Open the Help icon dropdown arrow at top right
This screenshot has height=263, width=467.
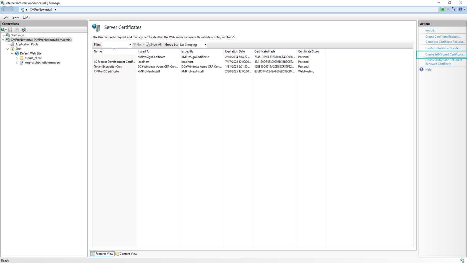pos(464,9)
